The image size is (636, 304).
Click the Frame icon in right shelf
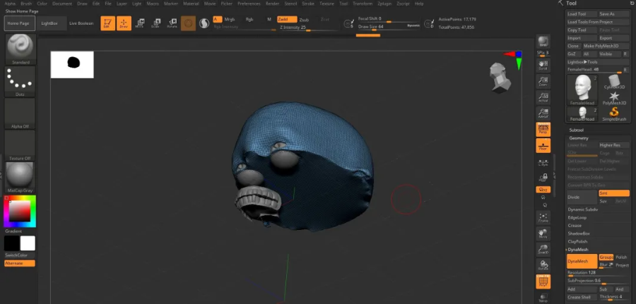543,218
